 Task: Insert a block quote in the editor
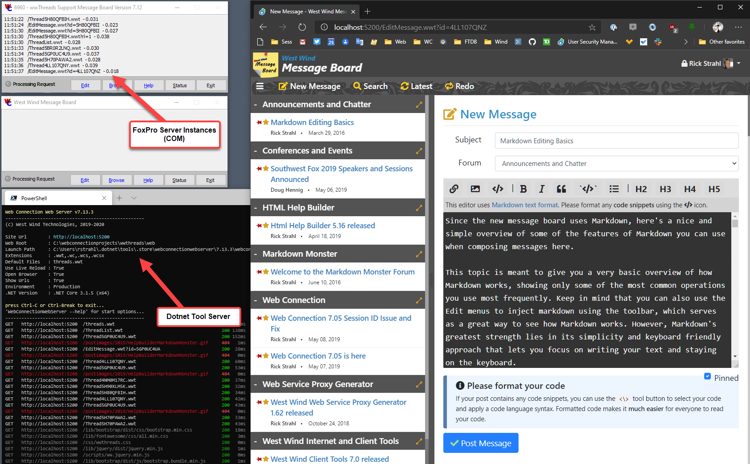point(561,189)
